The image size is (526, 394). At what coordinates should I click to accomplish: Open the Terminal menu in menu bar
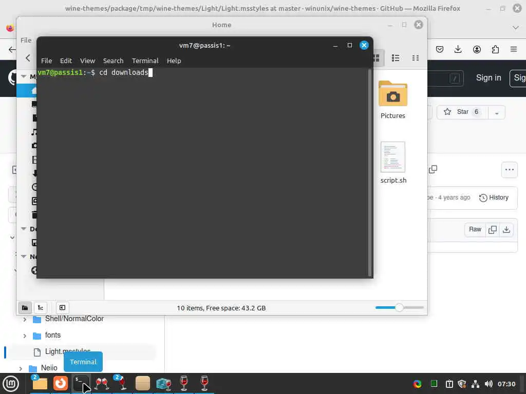pyautogui.click(x=145, y=61)
